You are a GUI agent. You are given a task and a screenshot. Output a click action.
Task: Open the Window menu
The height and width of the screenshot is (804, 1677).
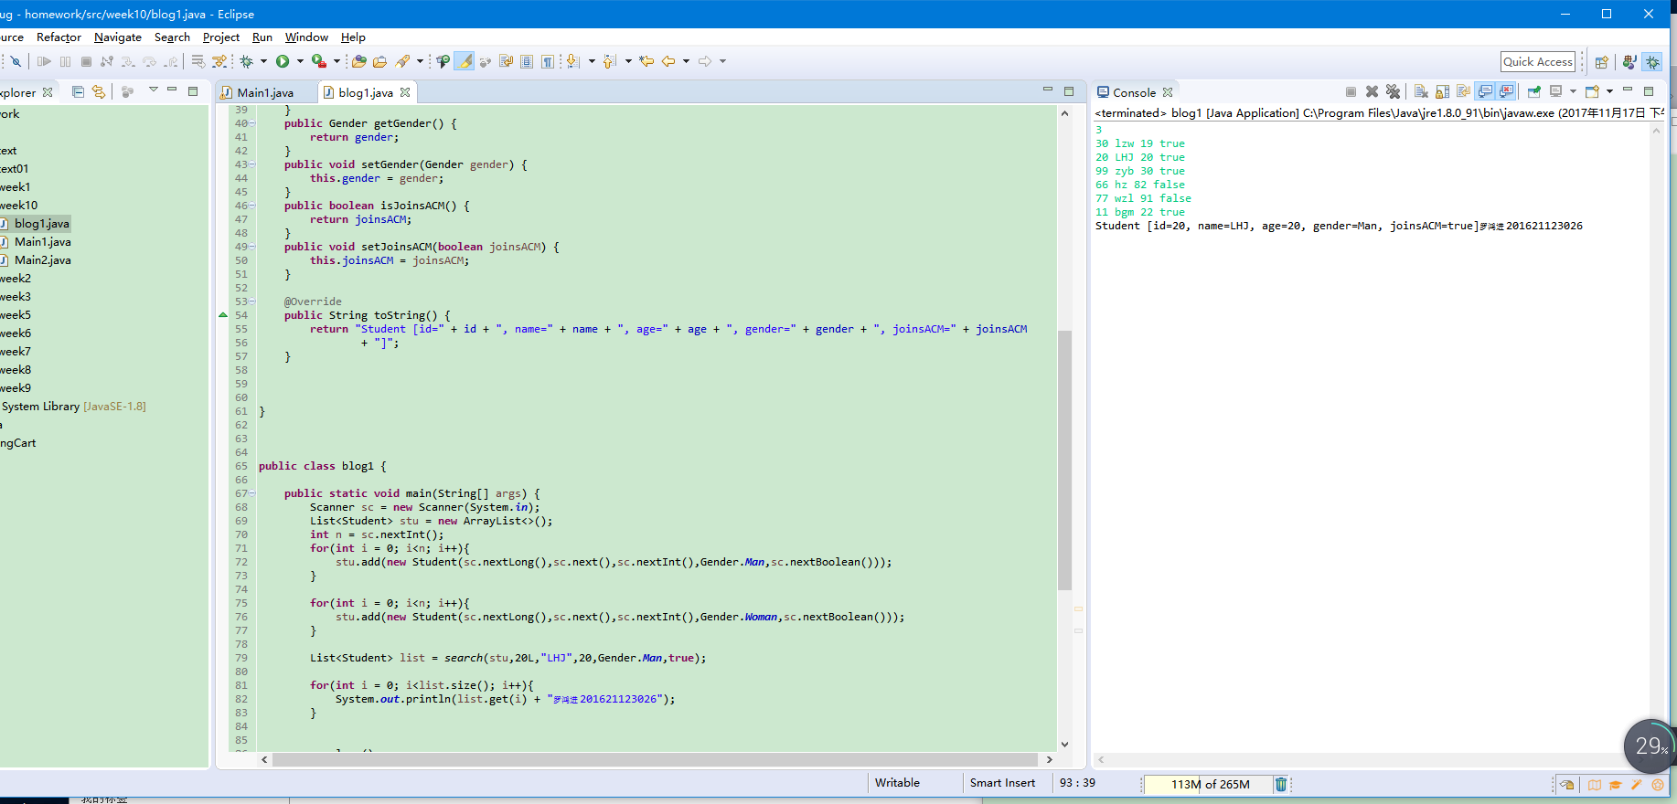click(306, 37)
